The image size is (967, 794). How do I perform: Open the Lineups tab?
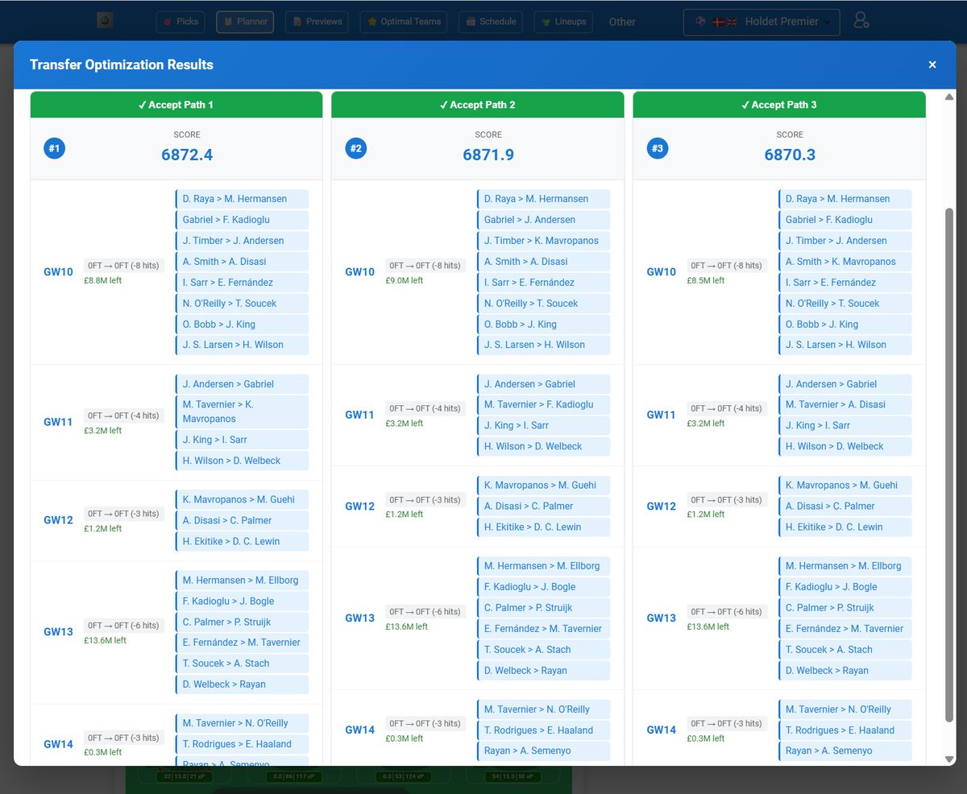(564, 22)
